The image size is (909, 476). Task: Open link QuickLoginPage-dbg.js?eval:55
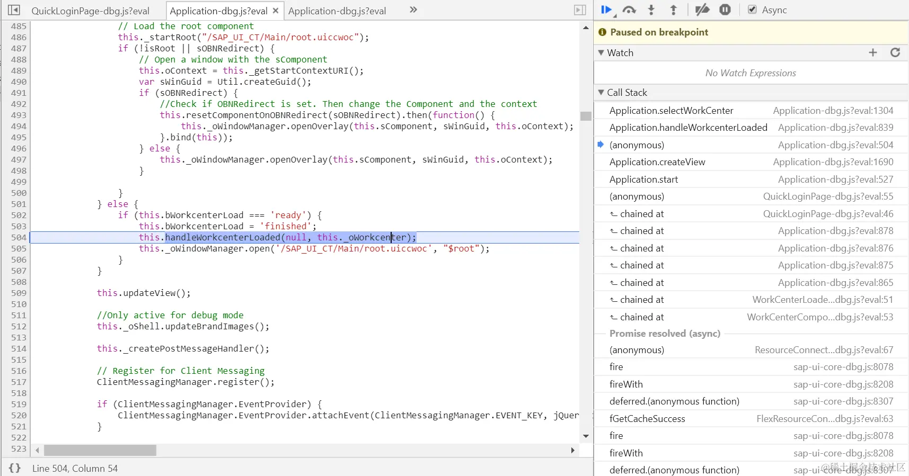click(x=828, y=196)
